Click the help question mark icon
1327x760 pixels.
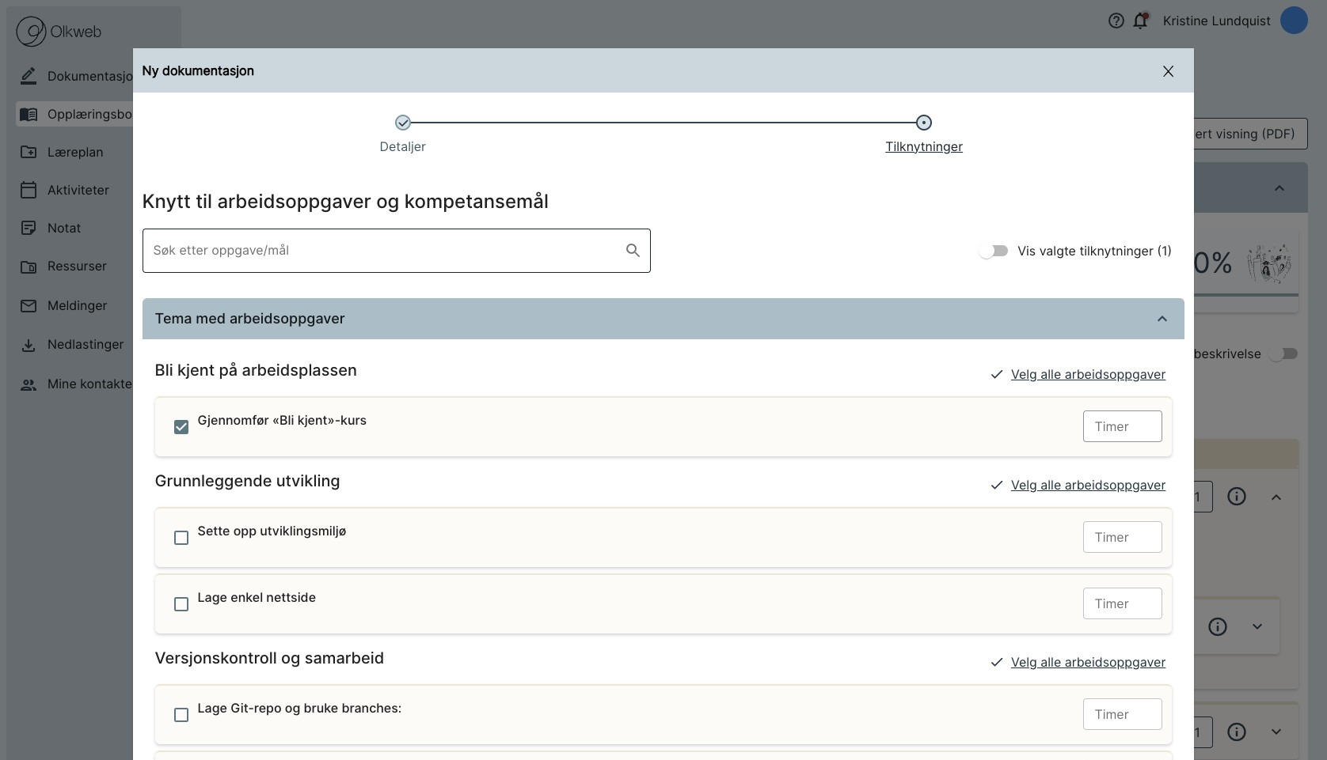(x=1116, y=21)
